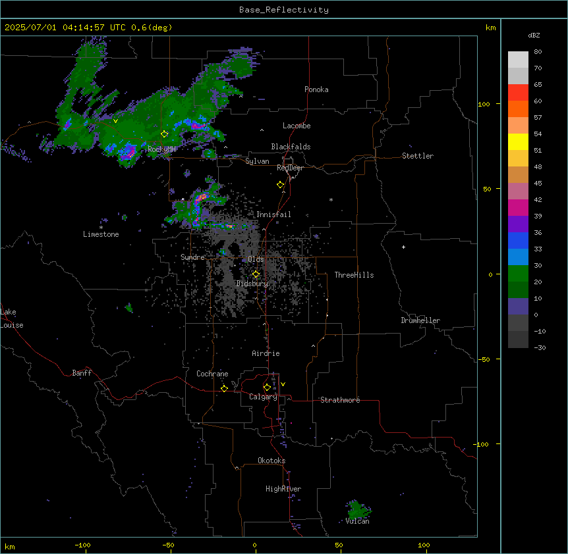Viewport: 568px width, 554px height.
Task: Click the Sundre town label
Action: pyautogui.click(x=192, y=257)
